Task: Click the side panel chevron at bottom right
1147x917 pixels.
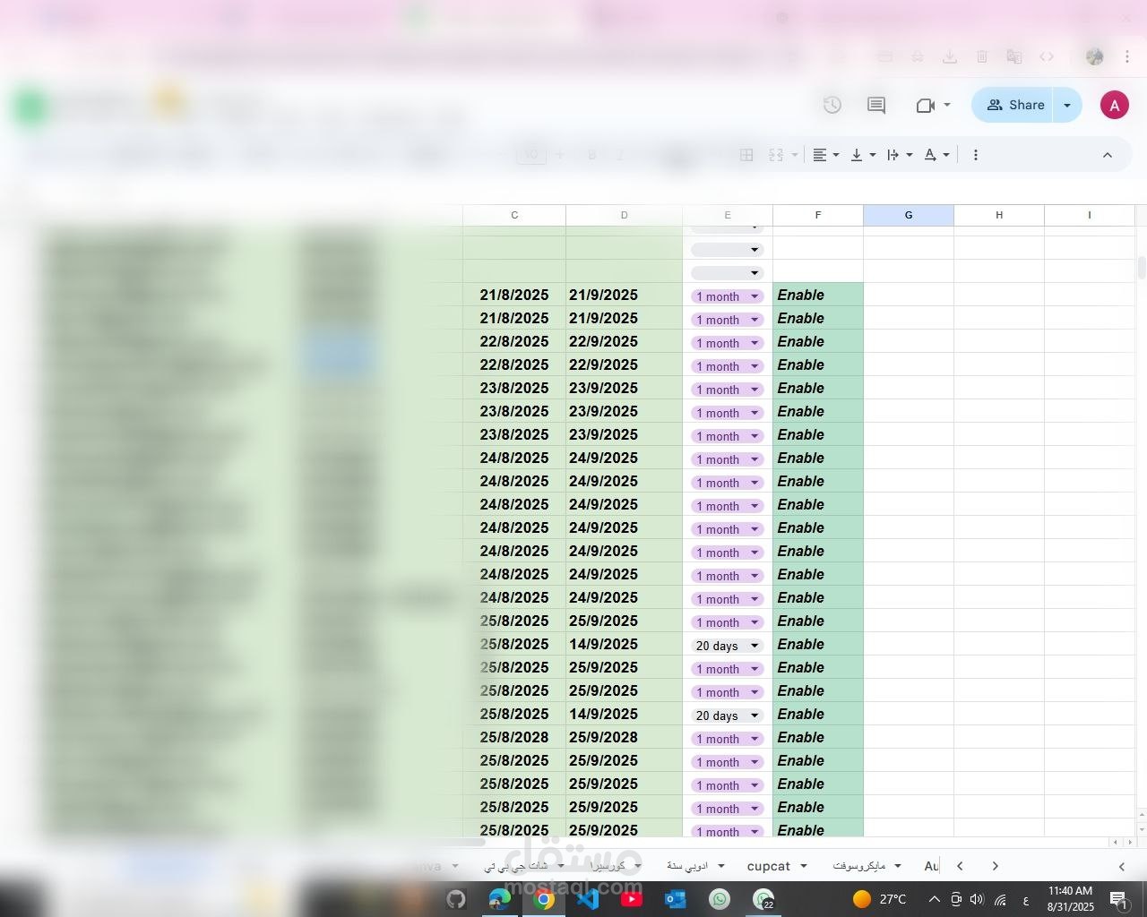Action: [x=1122, y=866]
